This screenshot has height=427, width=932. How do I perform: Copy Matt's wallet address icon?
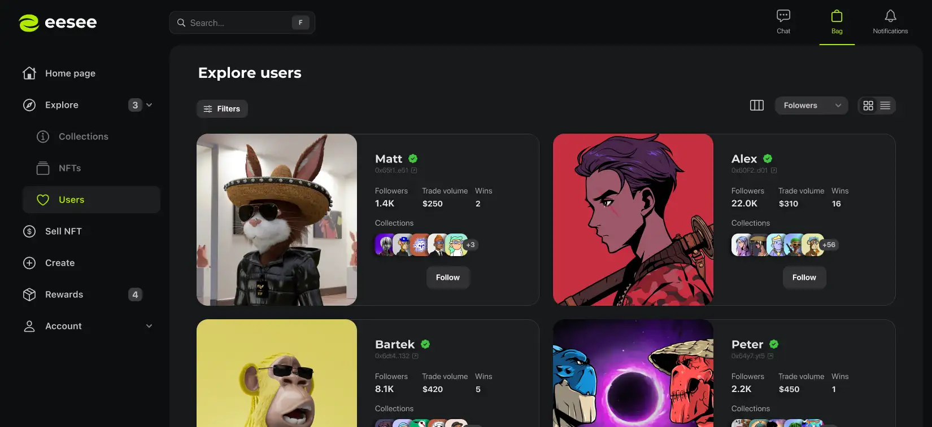(414, 170)
